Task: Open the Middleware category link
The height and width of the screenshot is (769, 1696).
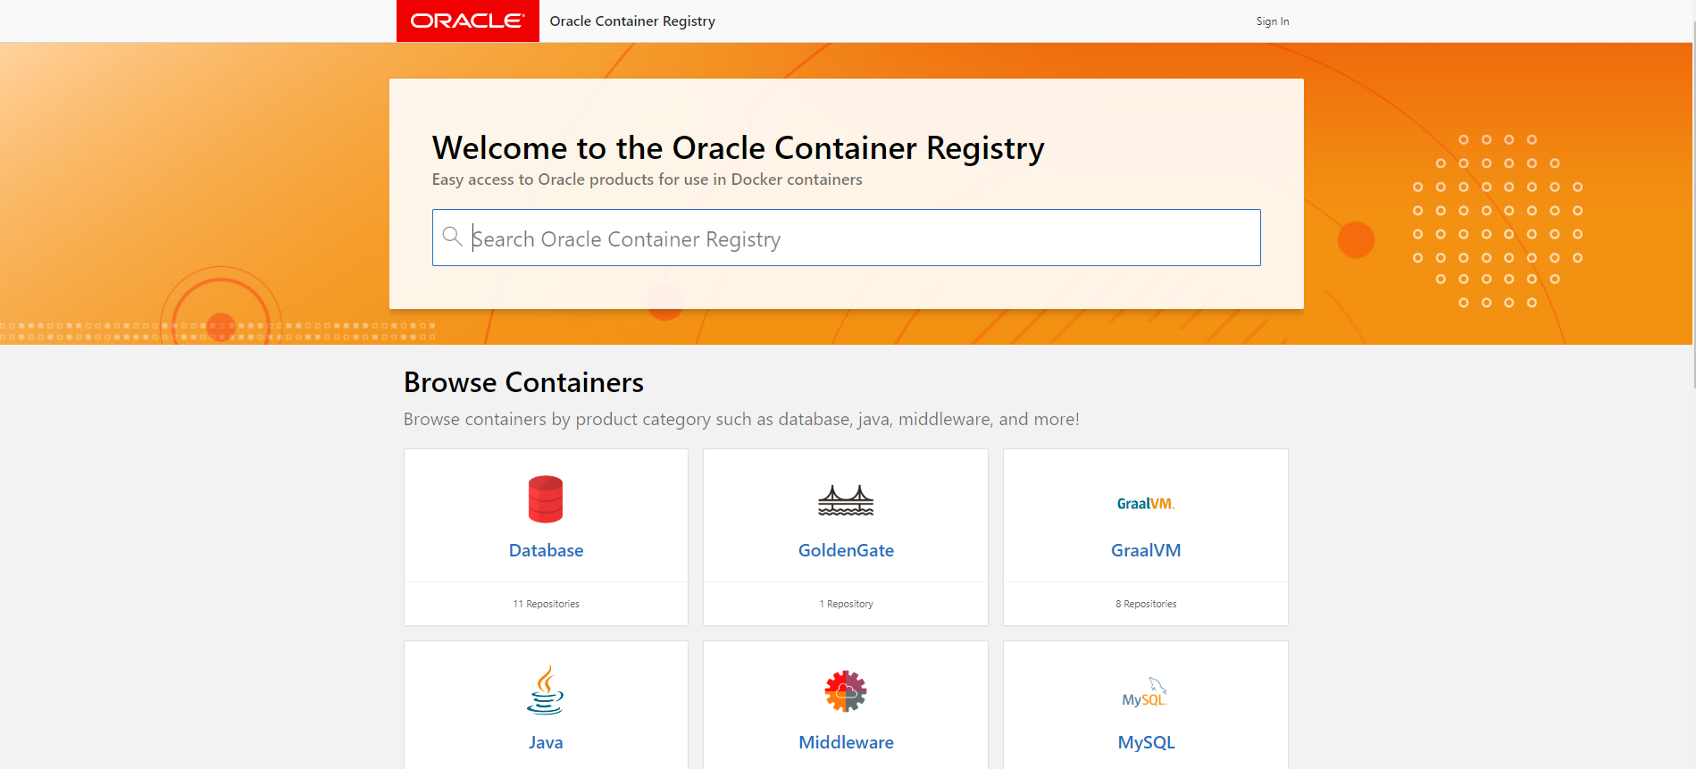Action: tap(846, 742)
